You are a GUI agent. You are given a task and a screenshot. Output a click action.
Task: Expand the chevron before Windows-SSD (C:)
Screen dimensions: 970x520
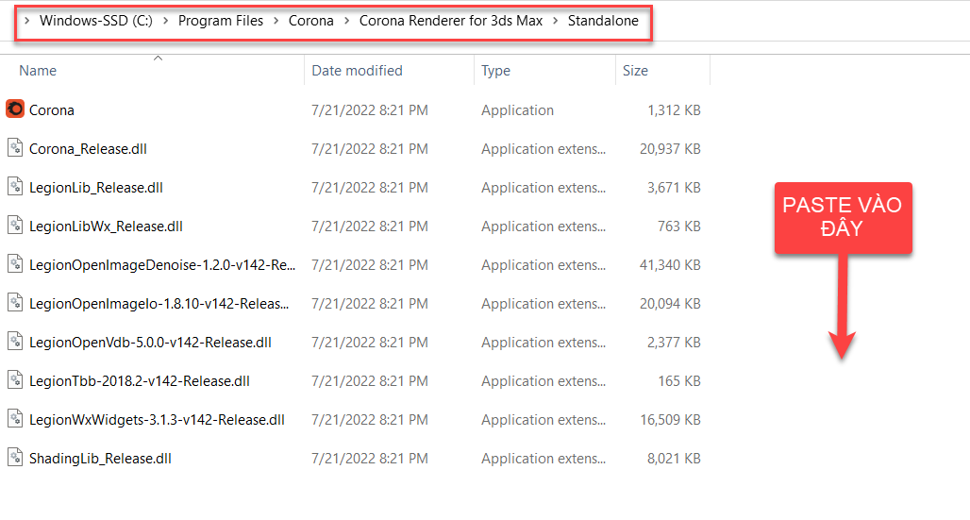(26, 21)
